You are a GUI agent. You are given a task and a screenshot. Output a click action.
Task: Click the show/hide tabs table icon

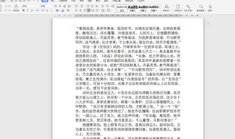pyautogui.click(x=113, y=6)
